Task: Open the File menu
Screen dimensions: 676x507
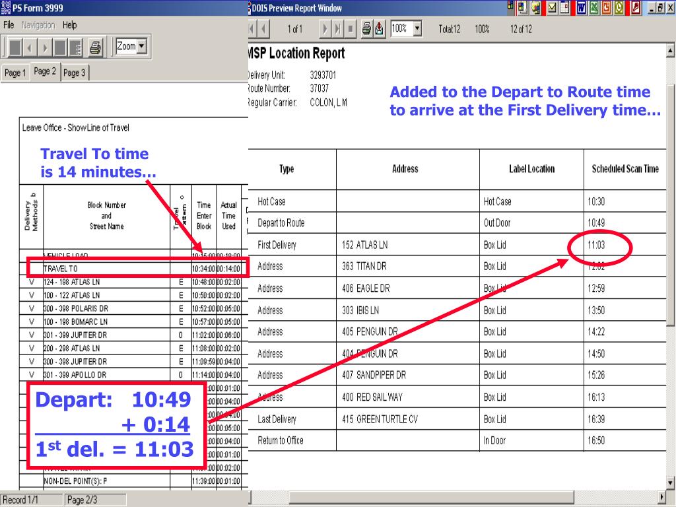Action: coord(9,25)
